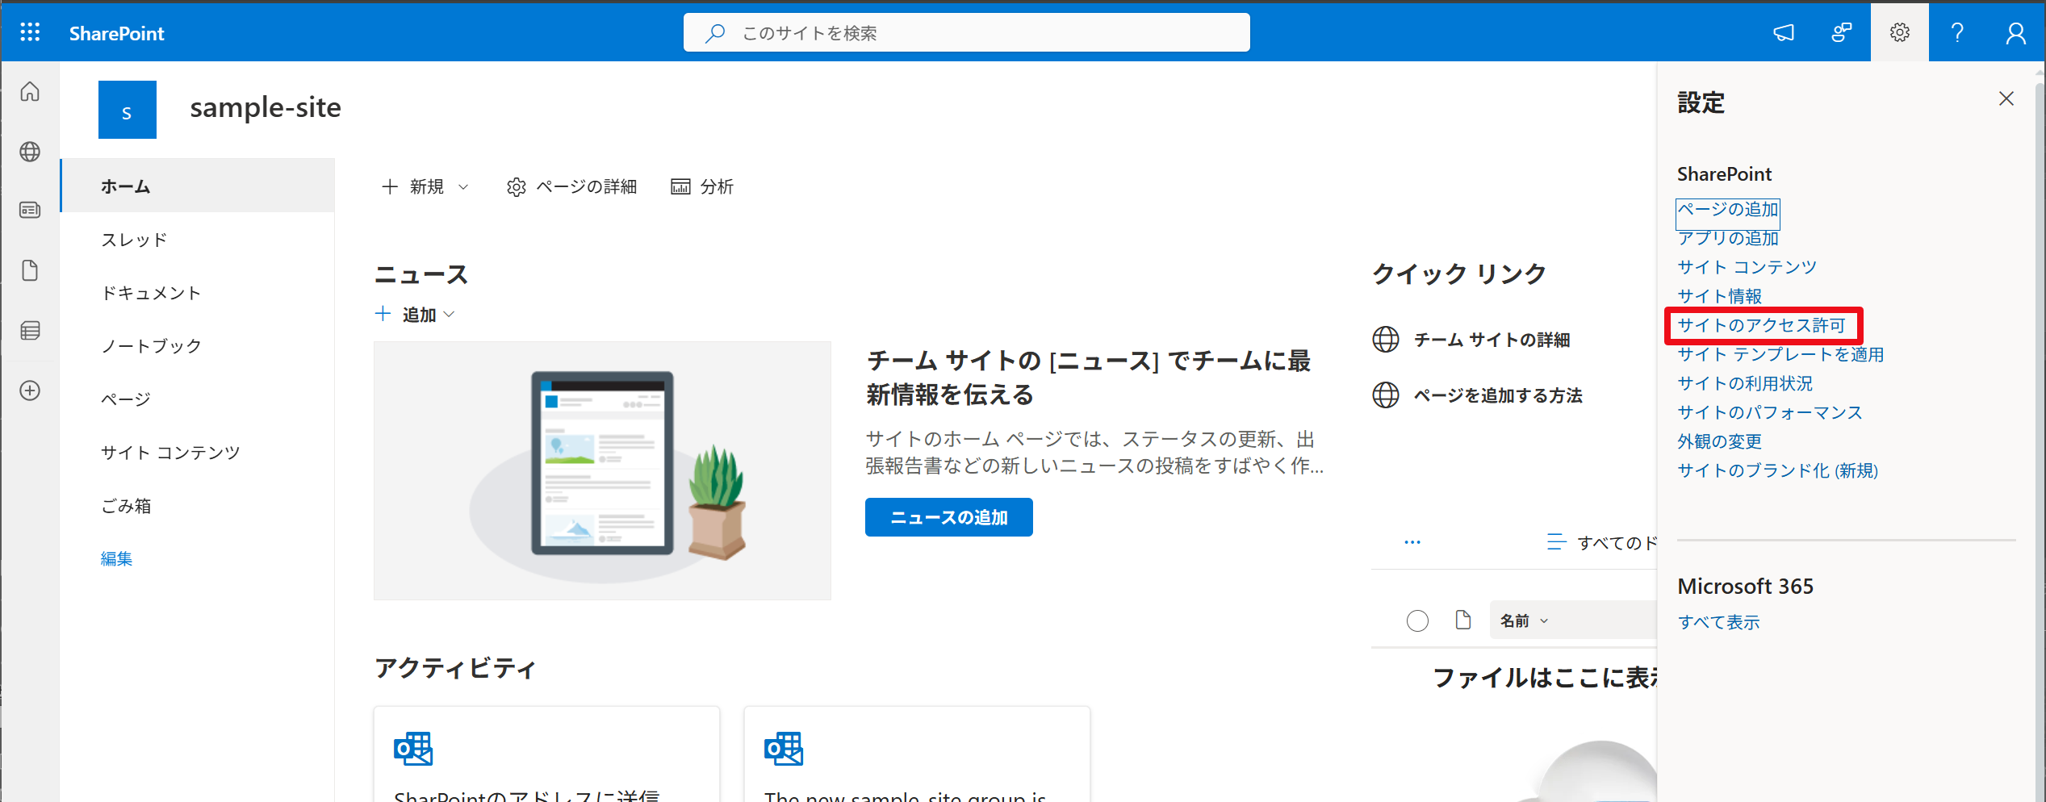Open the app launcher waffle icon

[30, 32]
